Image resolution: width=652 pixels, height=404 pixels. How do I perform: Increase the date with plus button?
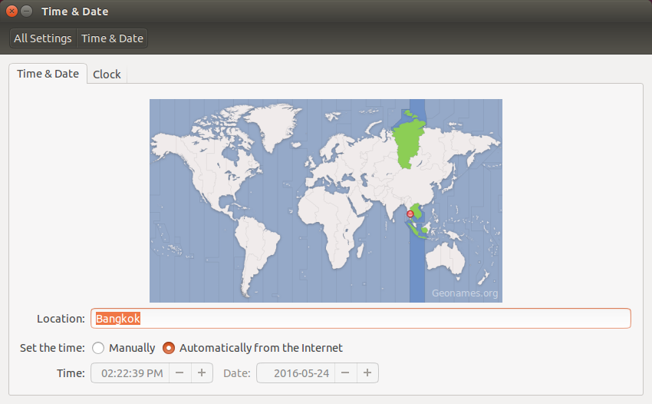tap(367, 373)
